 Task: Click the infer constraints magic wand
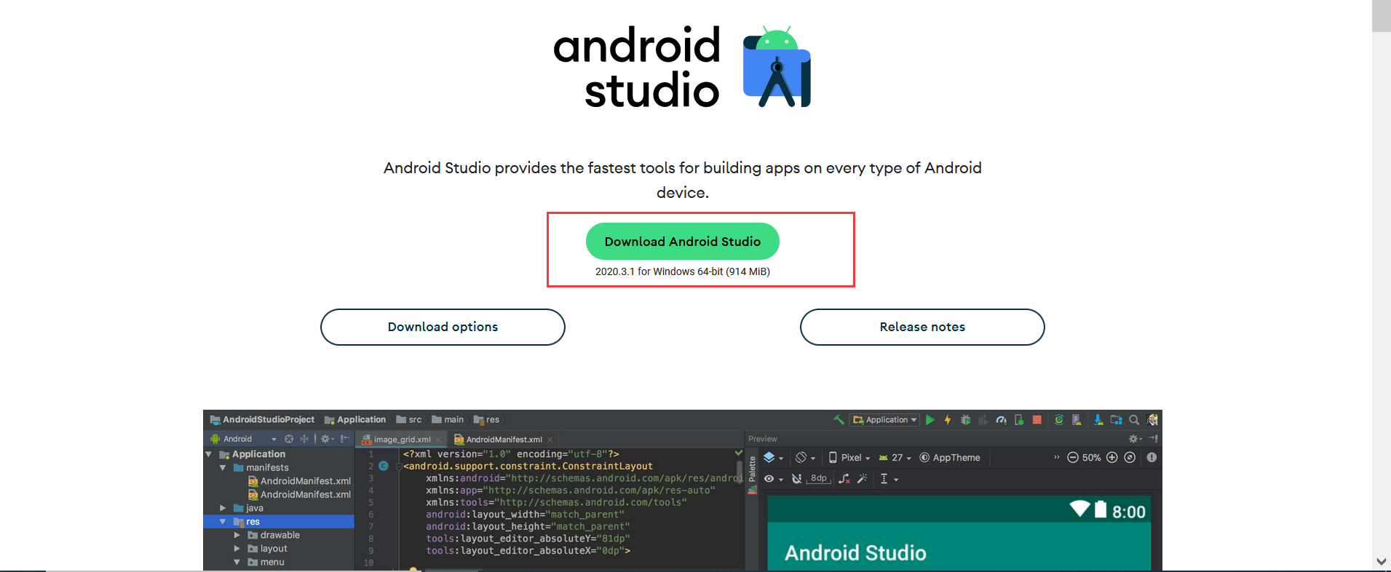tap(863, 479)
